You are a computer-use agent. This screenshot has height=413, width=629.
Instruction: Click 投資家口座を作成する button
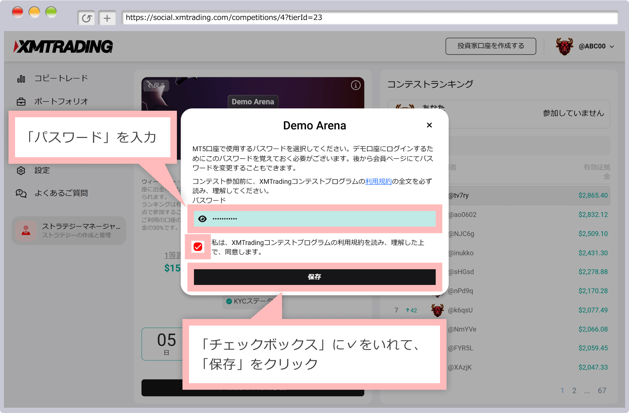click(x=491, y=46)
